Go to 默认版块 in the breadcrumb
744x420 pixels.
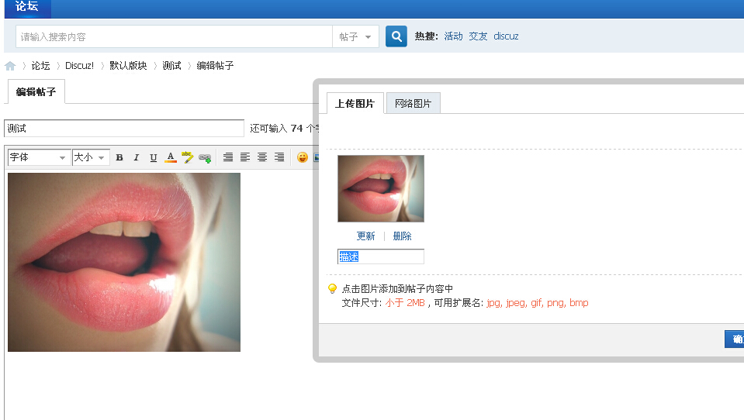pyautogui.click(x=128, y=66)
